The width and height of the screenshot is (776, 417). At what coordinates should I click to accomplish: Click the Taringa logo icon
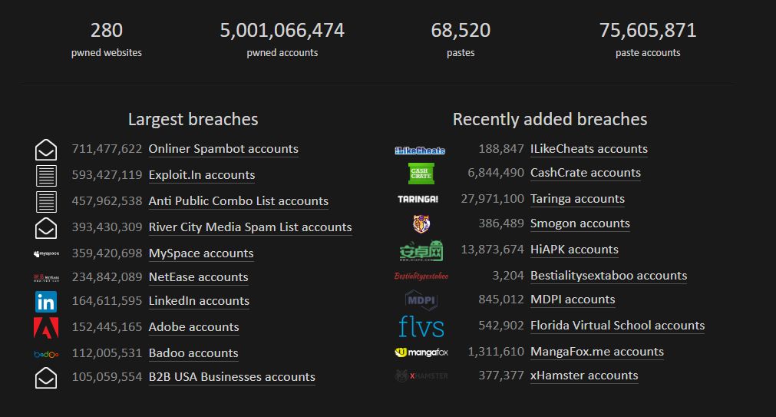point(418,199)
